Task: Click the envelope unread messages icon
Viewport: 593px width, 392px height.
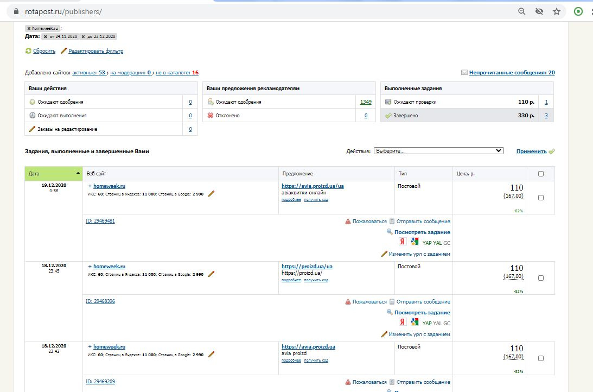Action: tap(464, 72)
